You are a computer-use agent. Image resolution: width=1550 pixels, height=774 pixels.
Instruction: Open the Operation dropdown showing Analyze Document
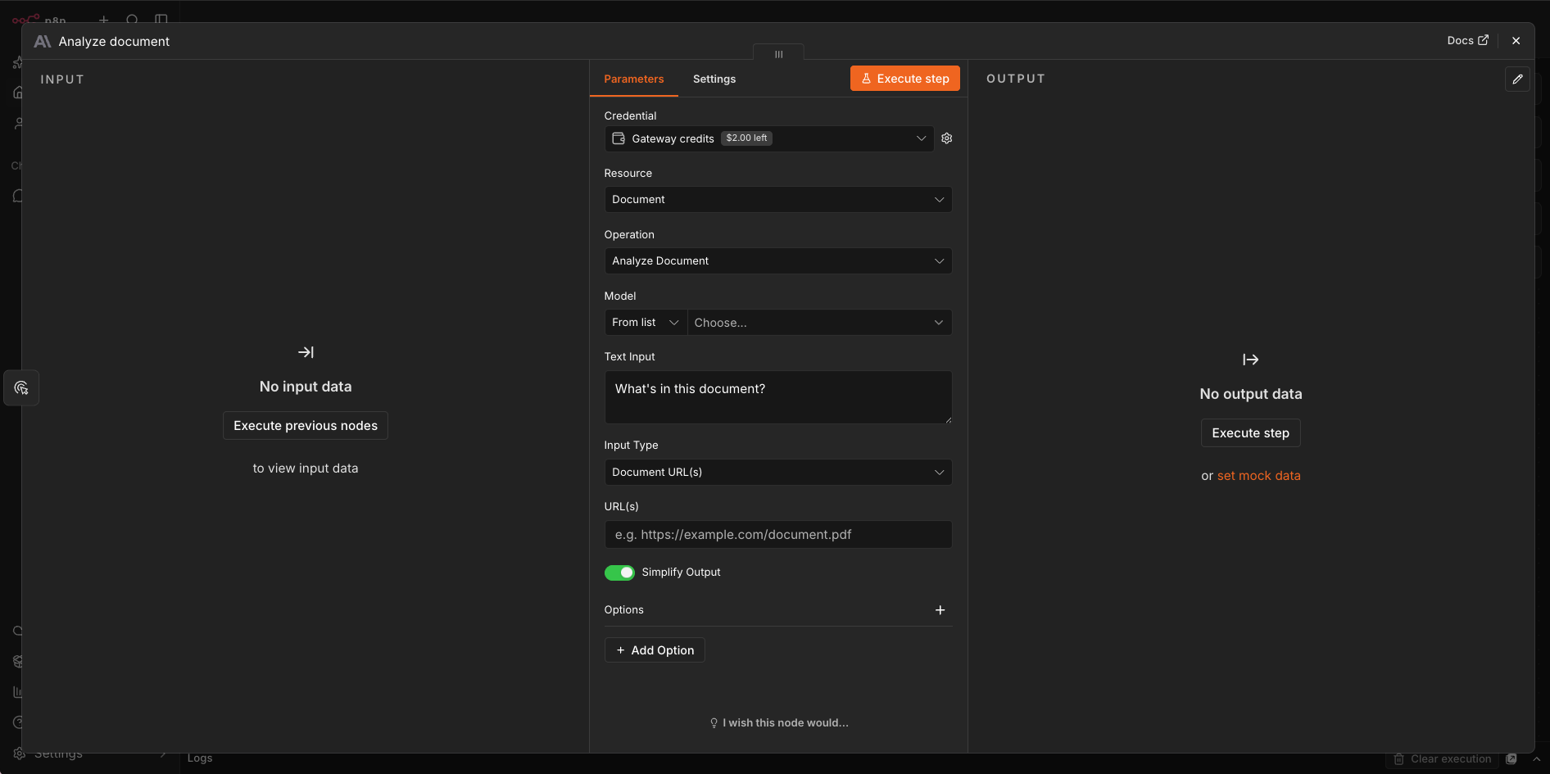[x=778, y=261]
